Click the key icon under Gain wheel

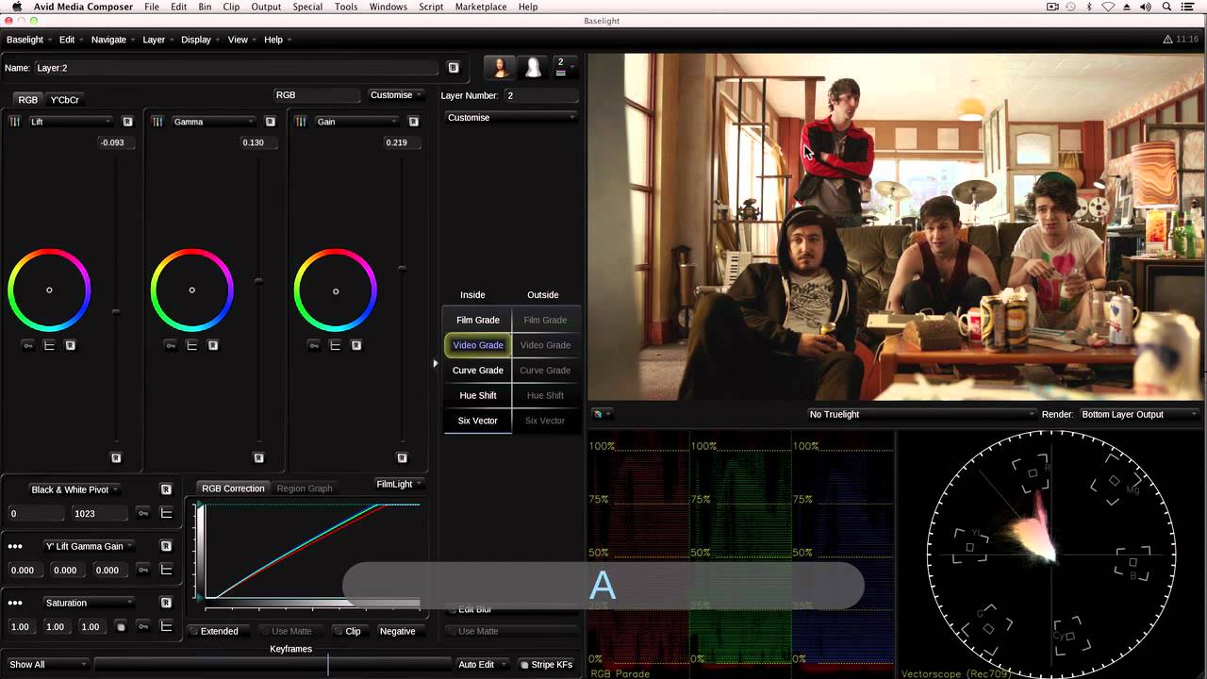tap(314, 346)
